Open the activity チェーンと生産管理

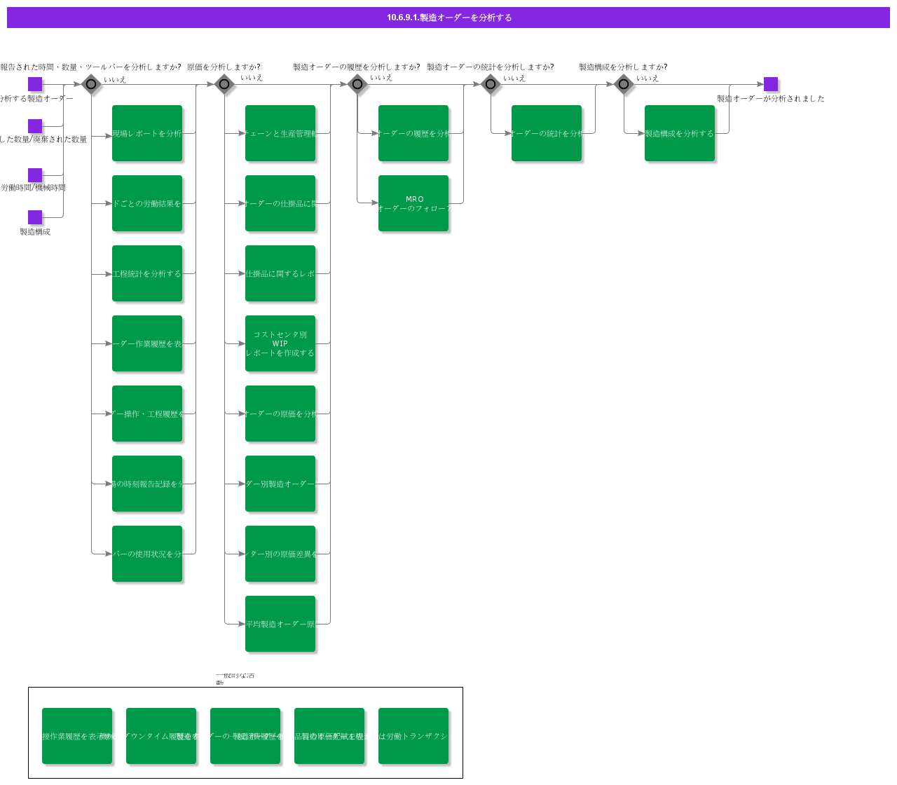point(280,133)
